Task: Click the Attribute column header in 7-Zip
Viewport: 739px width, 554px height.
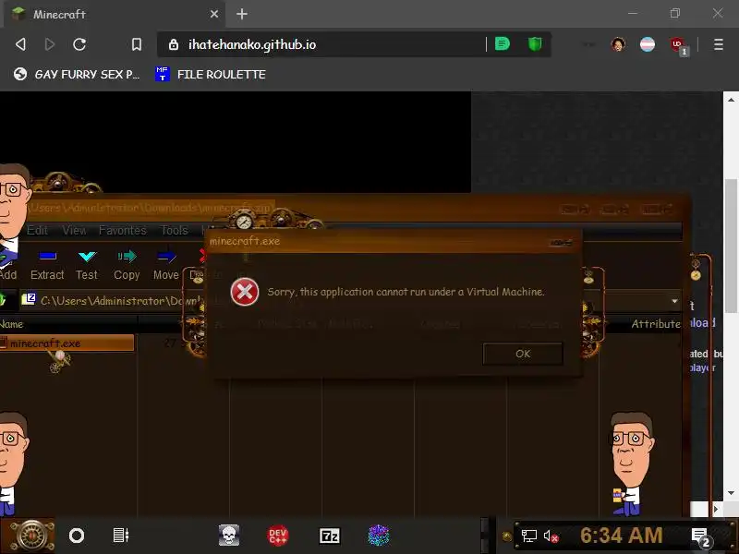Action: (x=656, y=324)
